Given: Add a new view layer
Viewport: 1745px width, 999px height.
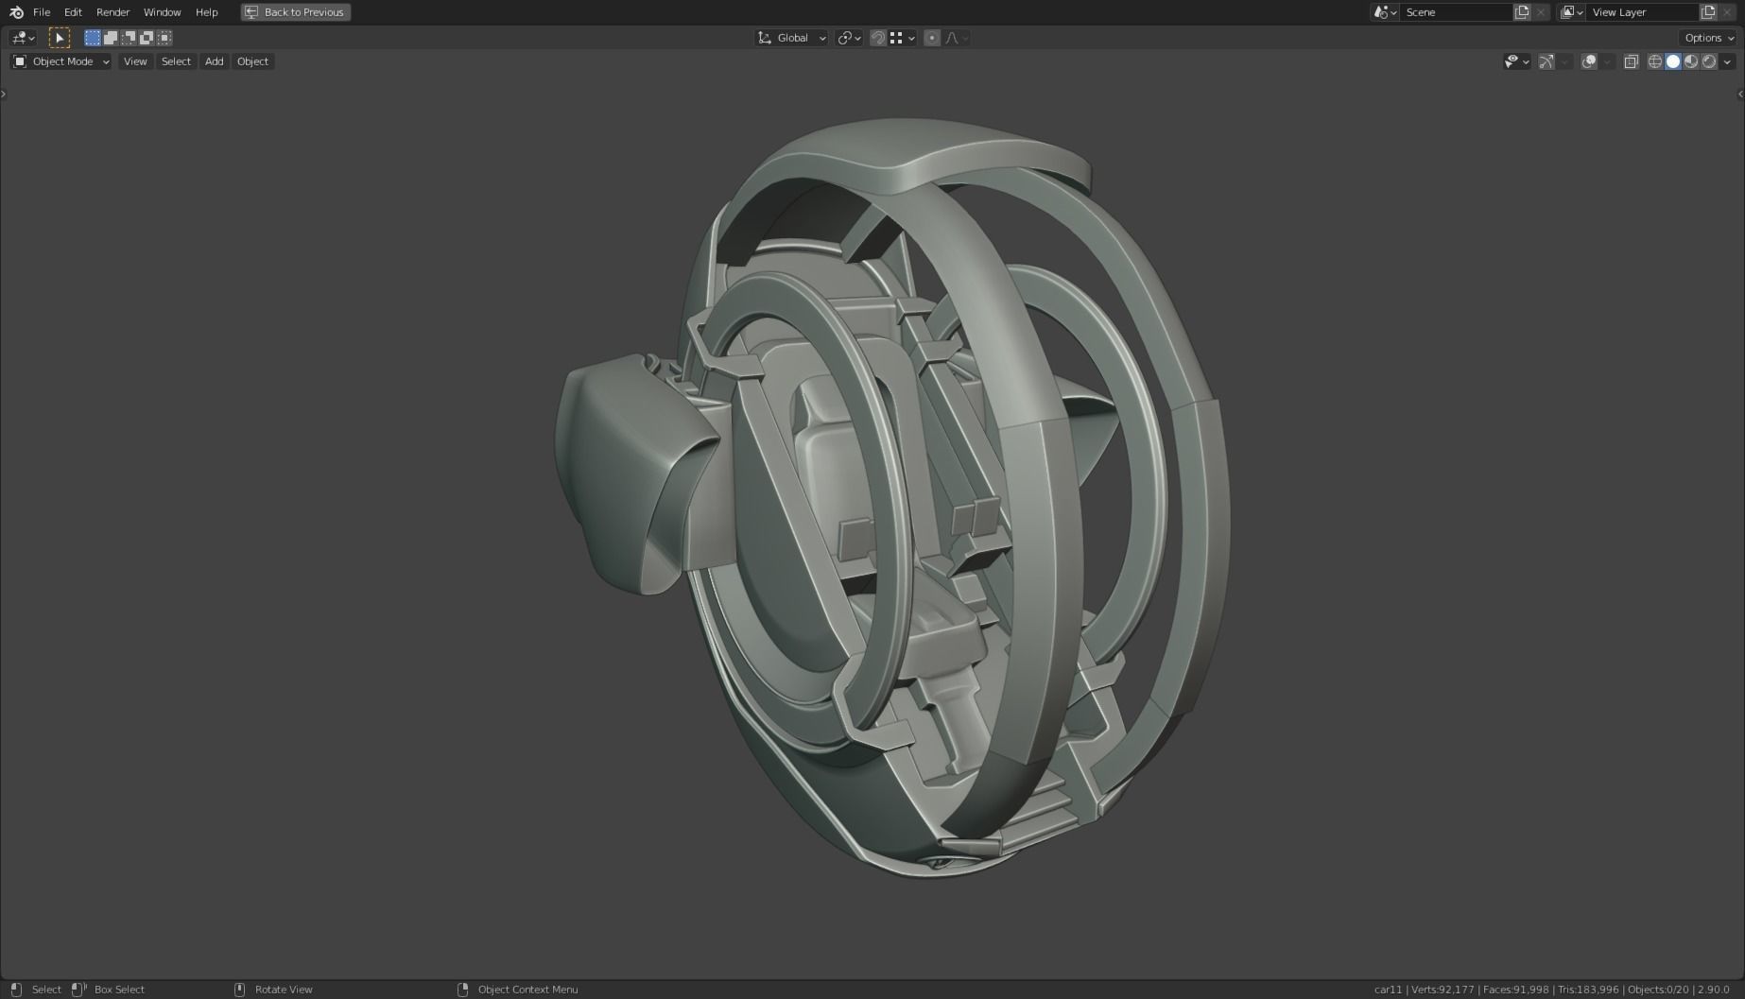Looking at the screenshot, I should pos(1708,12).
